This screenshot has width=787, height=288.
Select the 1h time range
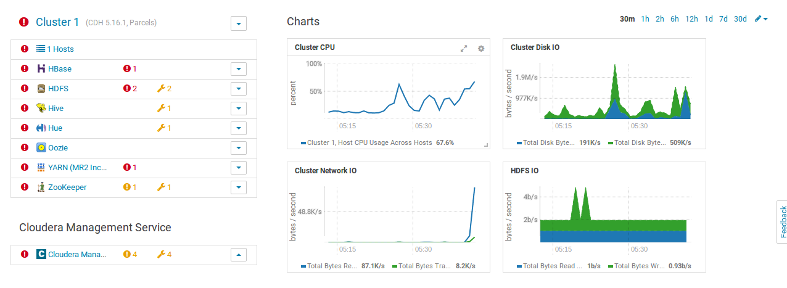[645, 19]
